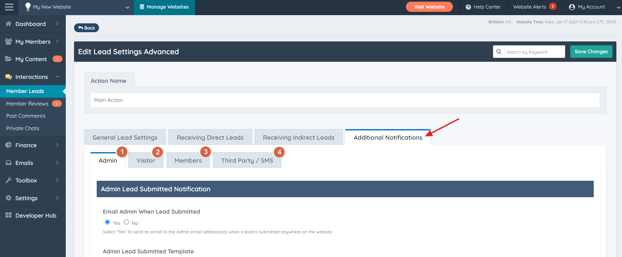This screenshot has width=622, height=257.
Task: Expand the Dashboard chevron
Action: pyautogui.click(x=57, y=24)
